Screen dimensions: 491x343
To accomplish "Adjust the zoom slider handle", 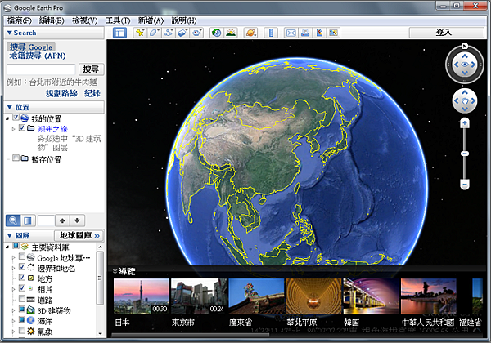I will pos(465,154).
